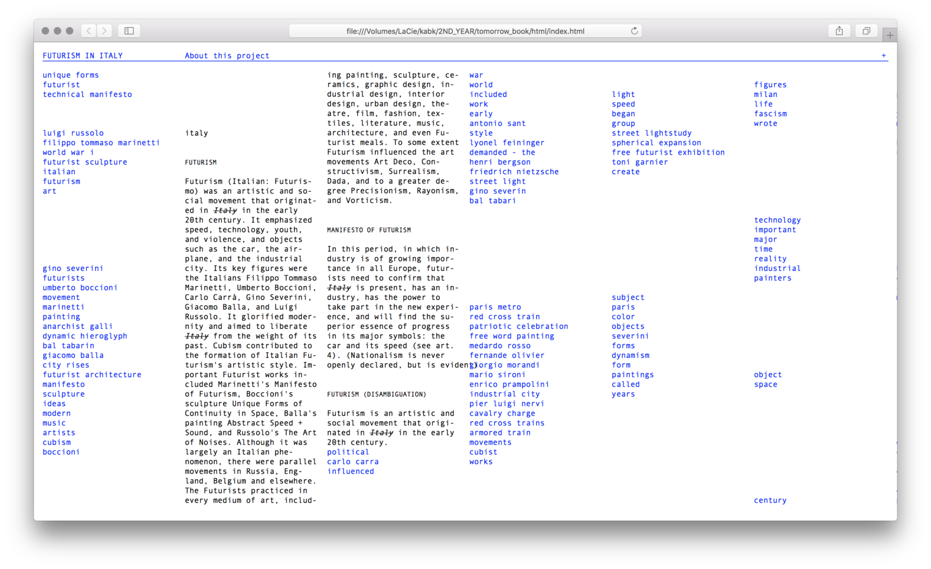Choose the patriotic celebration link

518,327
